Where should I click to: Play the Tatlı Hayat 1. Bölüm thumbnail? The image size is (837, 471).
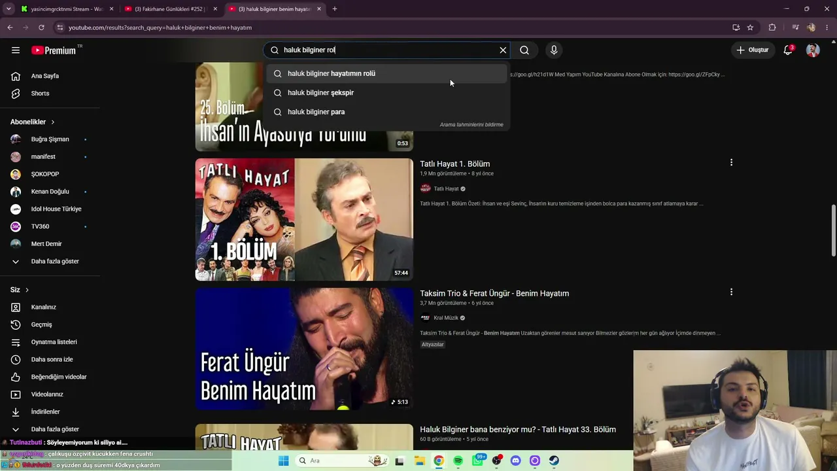click(x=304, y=219)
